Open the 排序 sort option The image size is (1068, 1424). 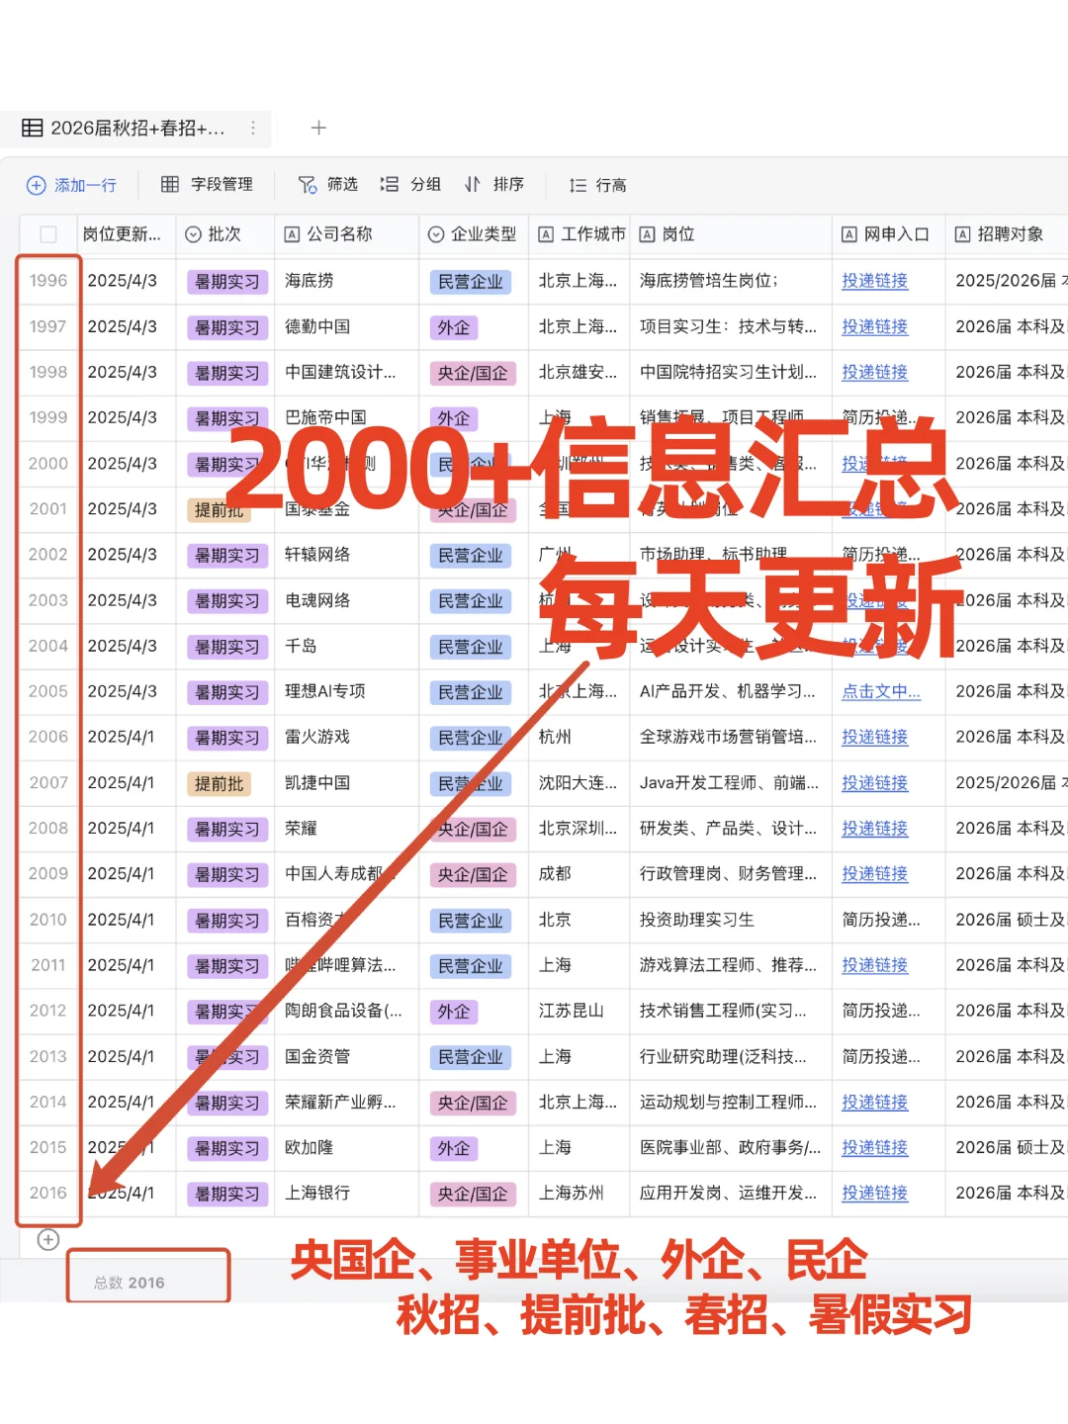493,185
